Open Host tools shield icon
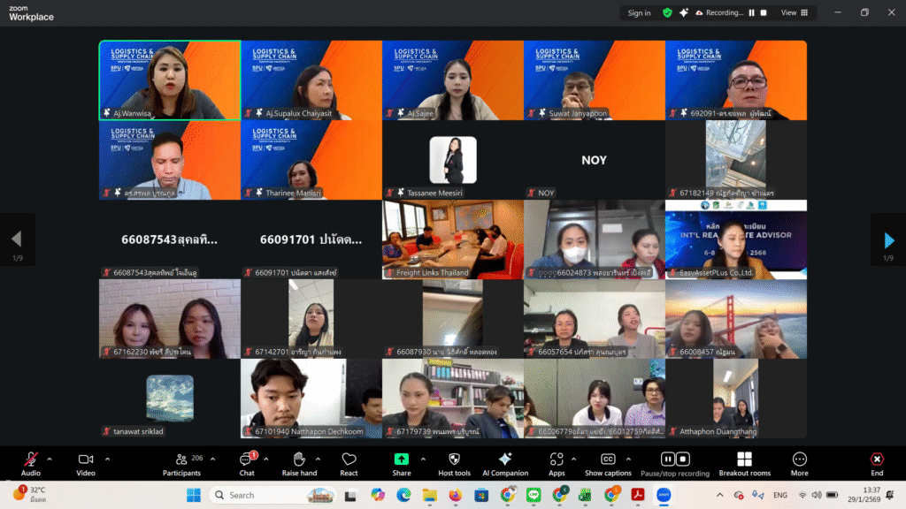This screenshot has width=906, height=509. (x=454, y=460)
